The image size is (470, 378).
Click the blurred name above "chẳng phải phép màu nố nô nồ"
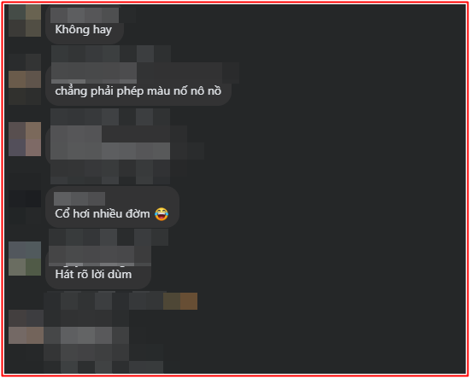(94, 73)
